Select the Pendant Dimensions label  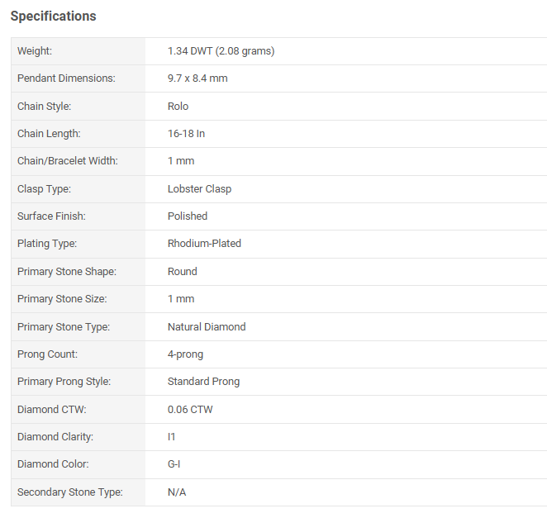point(66,78)
